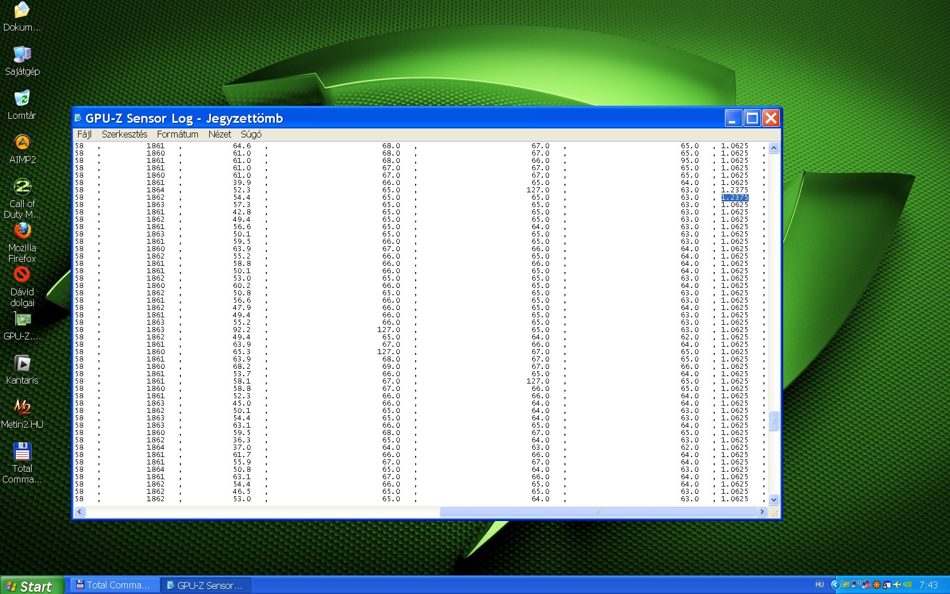Click the NVIDIA tray icon

(907, 584)
